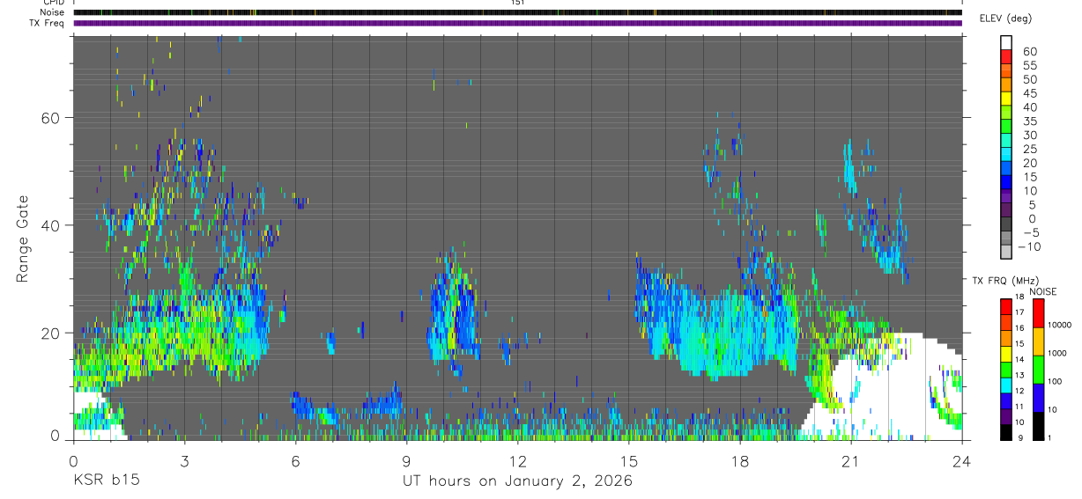Click the white top box of the ELEV colorbar
This screenshot has width=1082, height=499.
click(x=1006, y=43)
